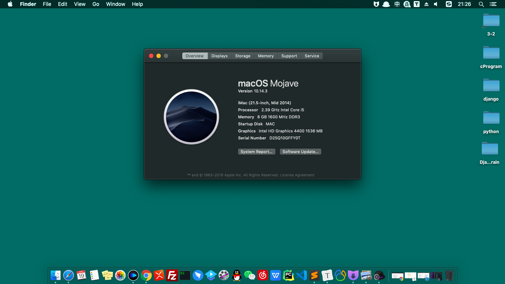The height and width of the screenshot is (284, 505).
Task: Open Navicat from the Dock
Action: [340, 275]
